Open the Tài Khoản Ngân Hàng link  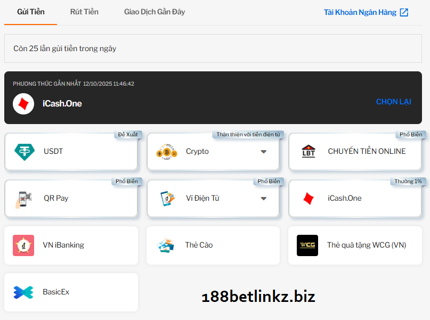(x=360, y=12)
